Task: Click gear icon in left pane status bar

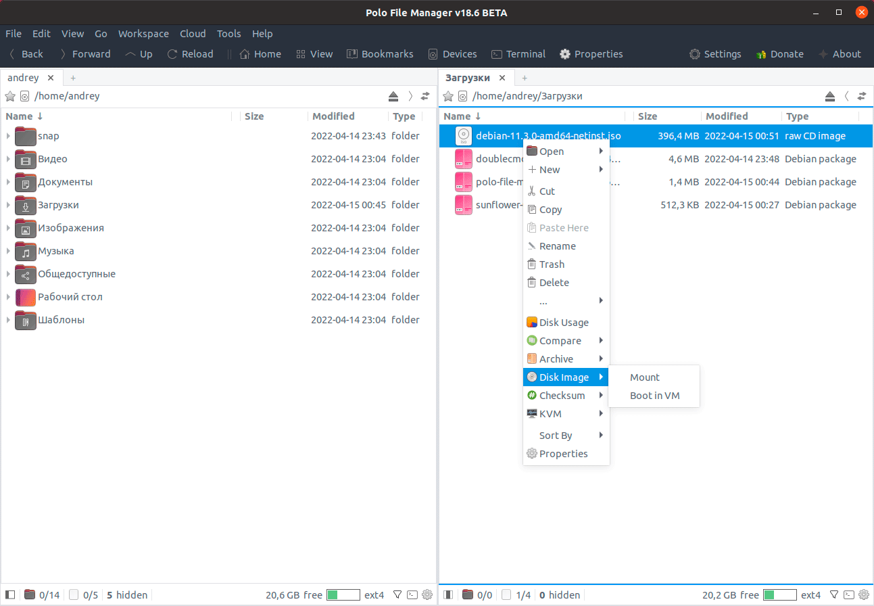Action: point(427,595)
